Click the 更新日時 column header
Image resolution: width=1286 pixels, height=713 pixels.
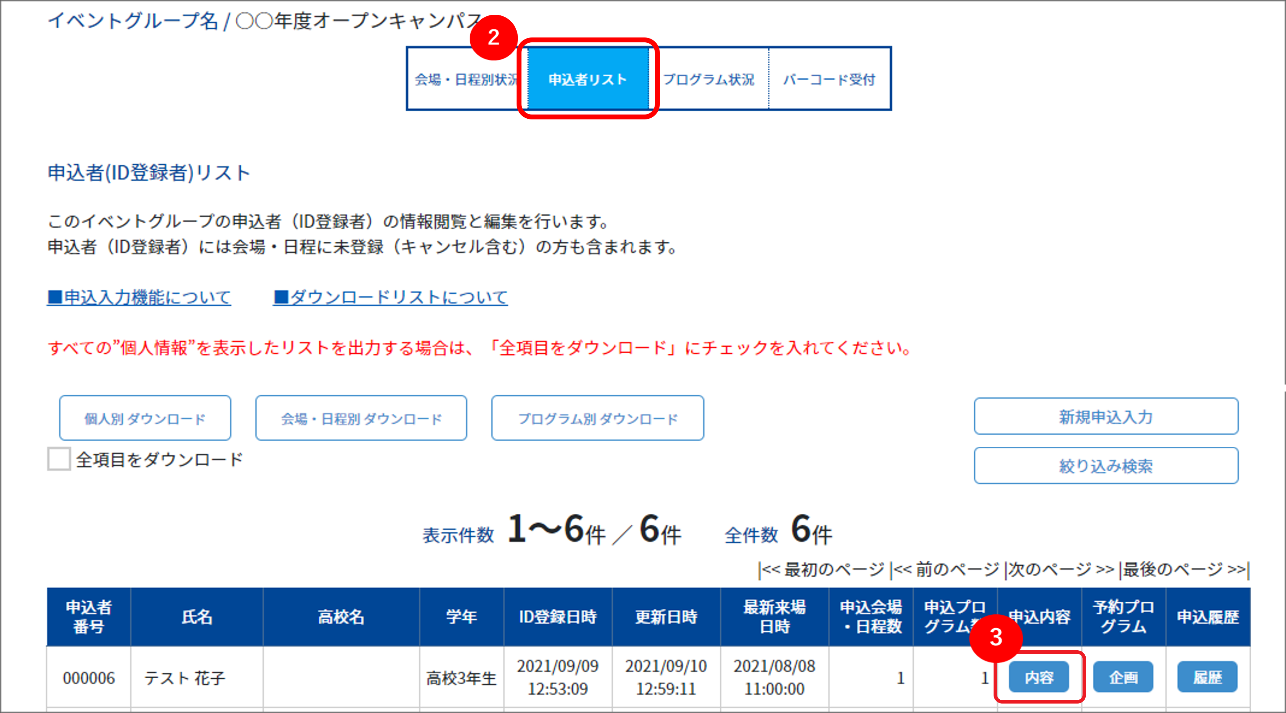[x=666, y=617]
